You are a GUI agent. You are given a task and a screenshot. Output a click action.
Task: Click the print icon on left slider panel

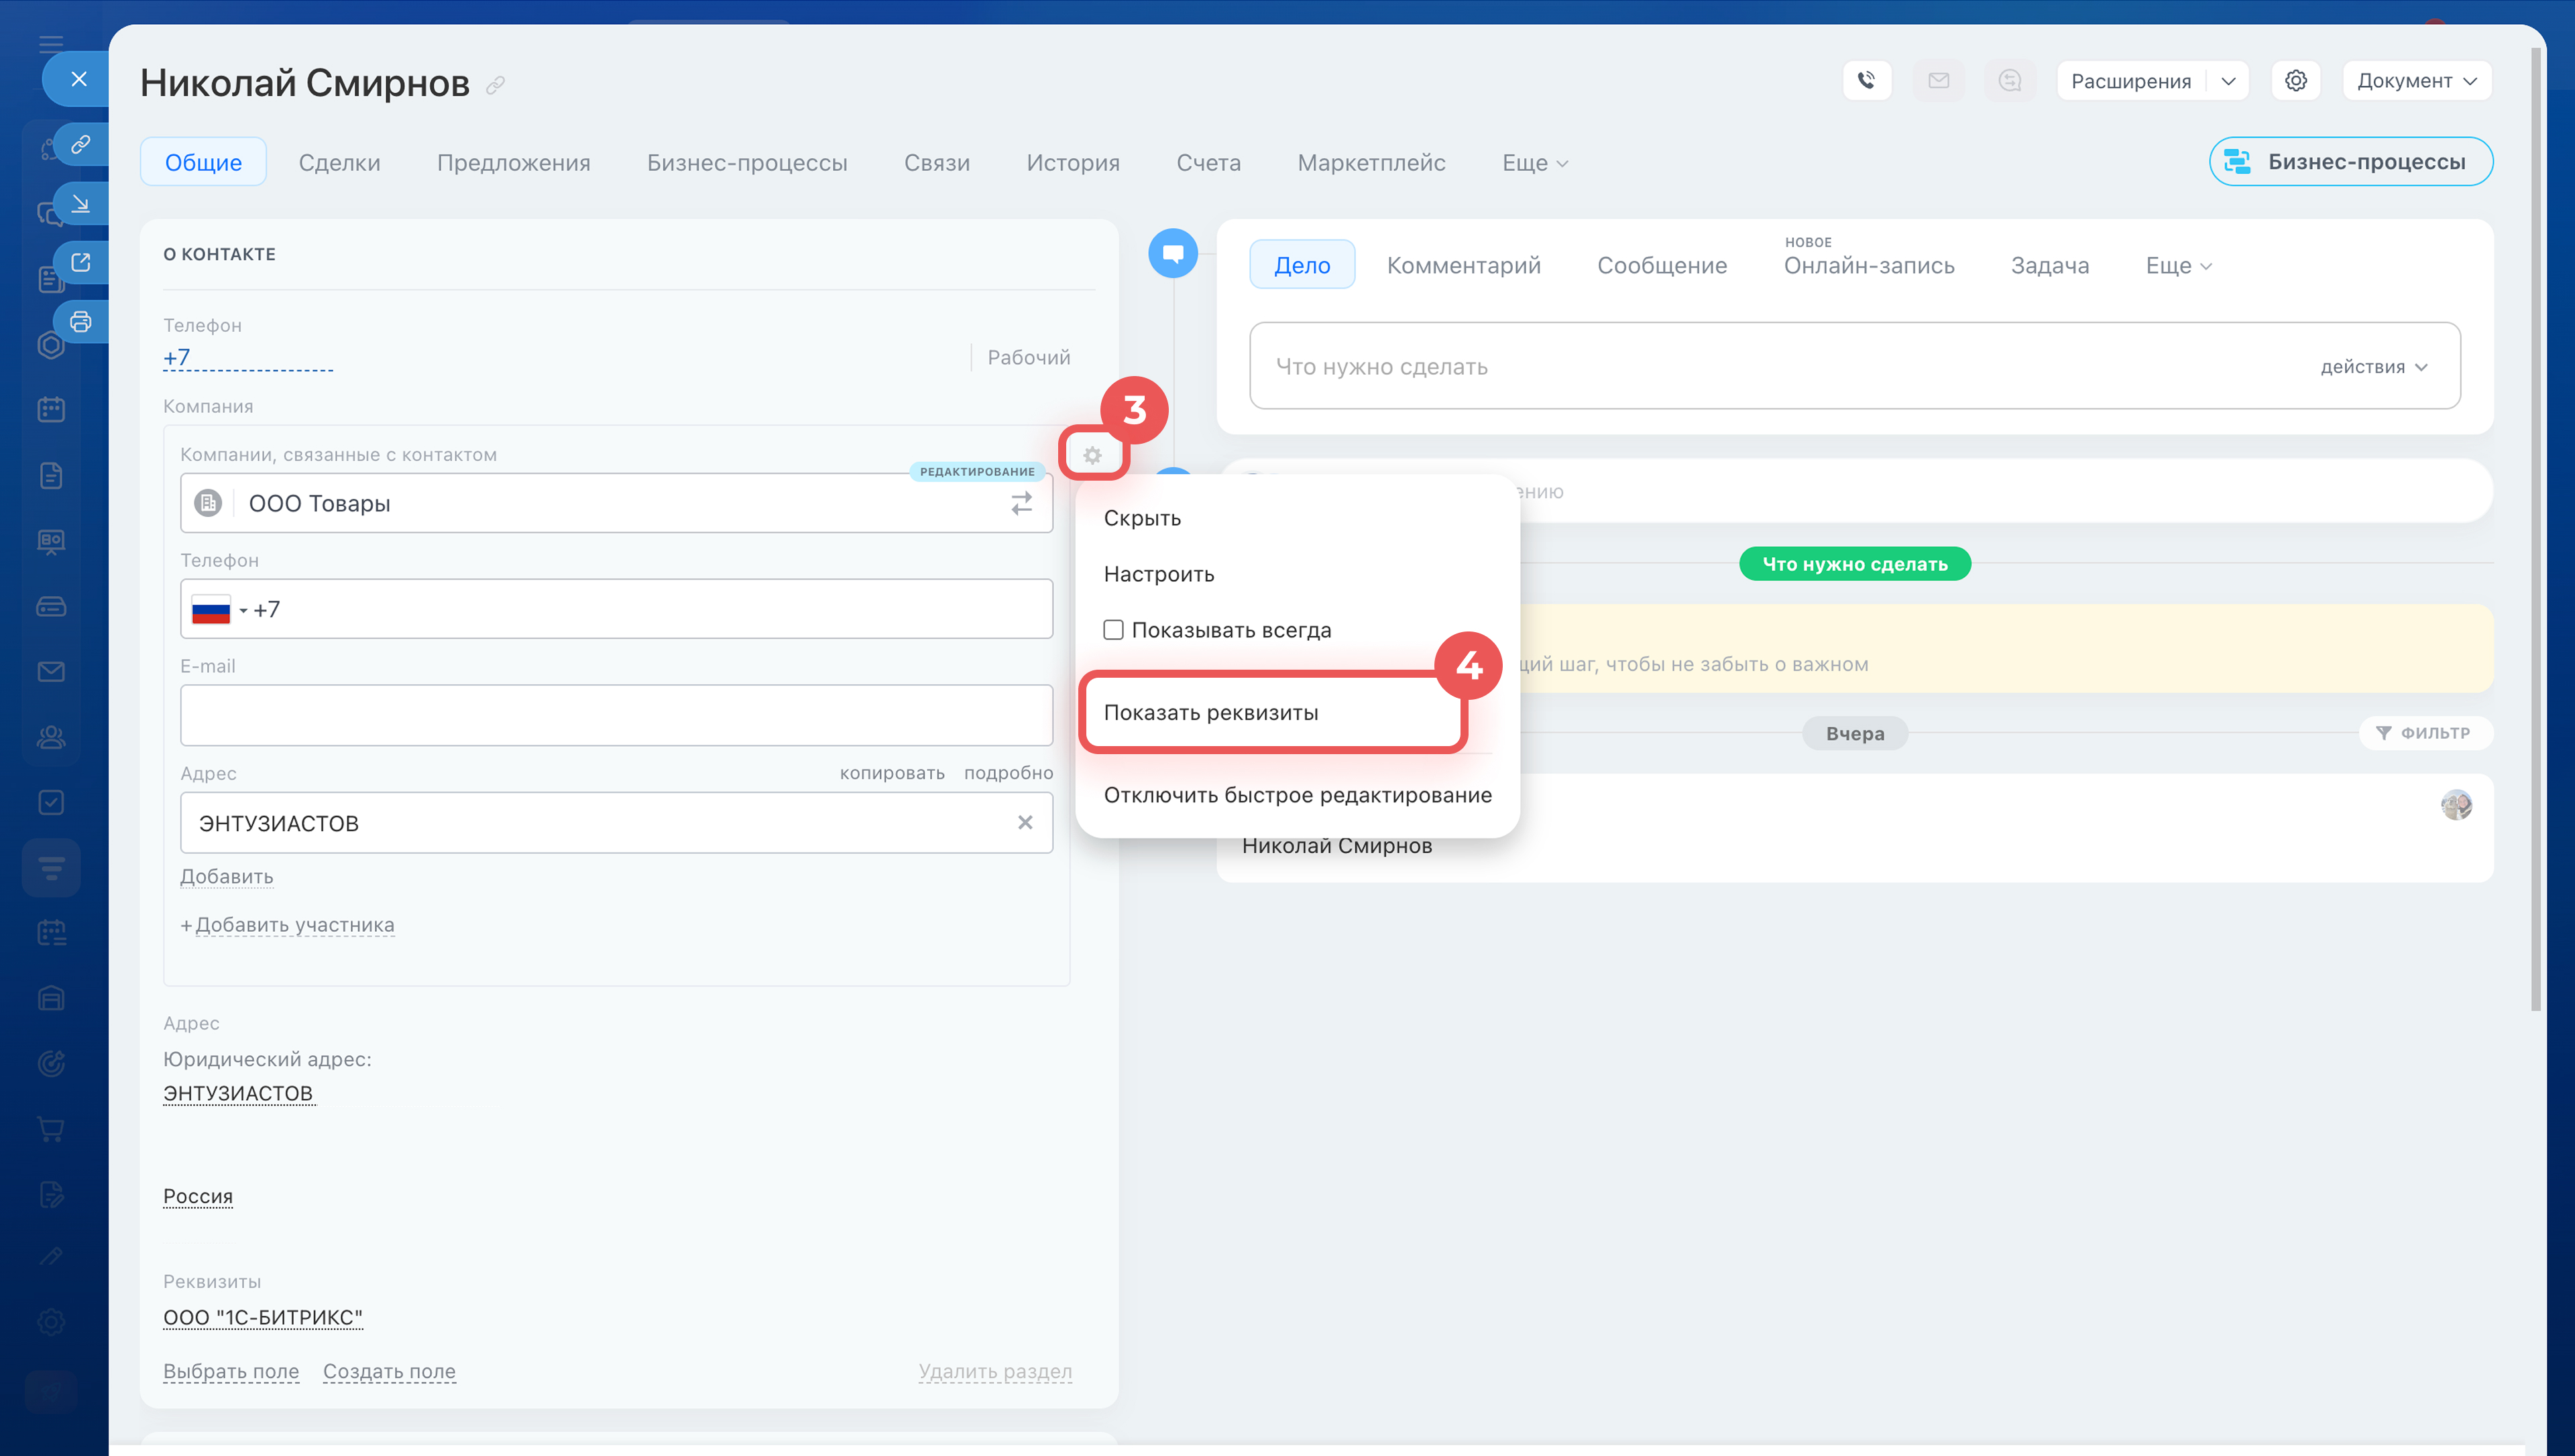[x=81, y=322]
